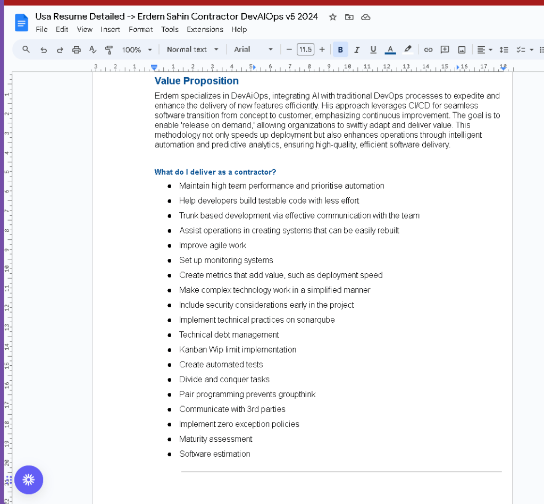544x504 pixels.
Task: Click the left indent ruler marker
Action: [x=154, y=68]
